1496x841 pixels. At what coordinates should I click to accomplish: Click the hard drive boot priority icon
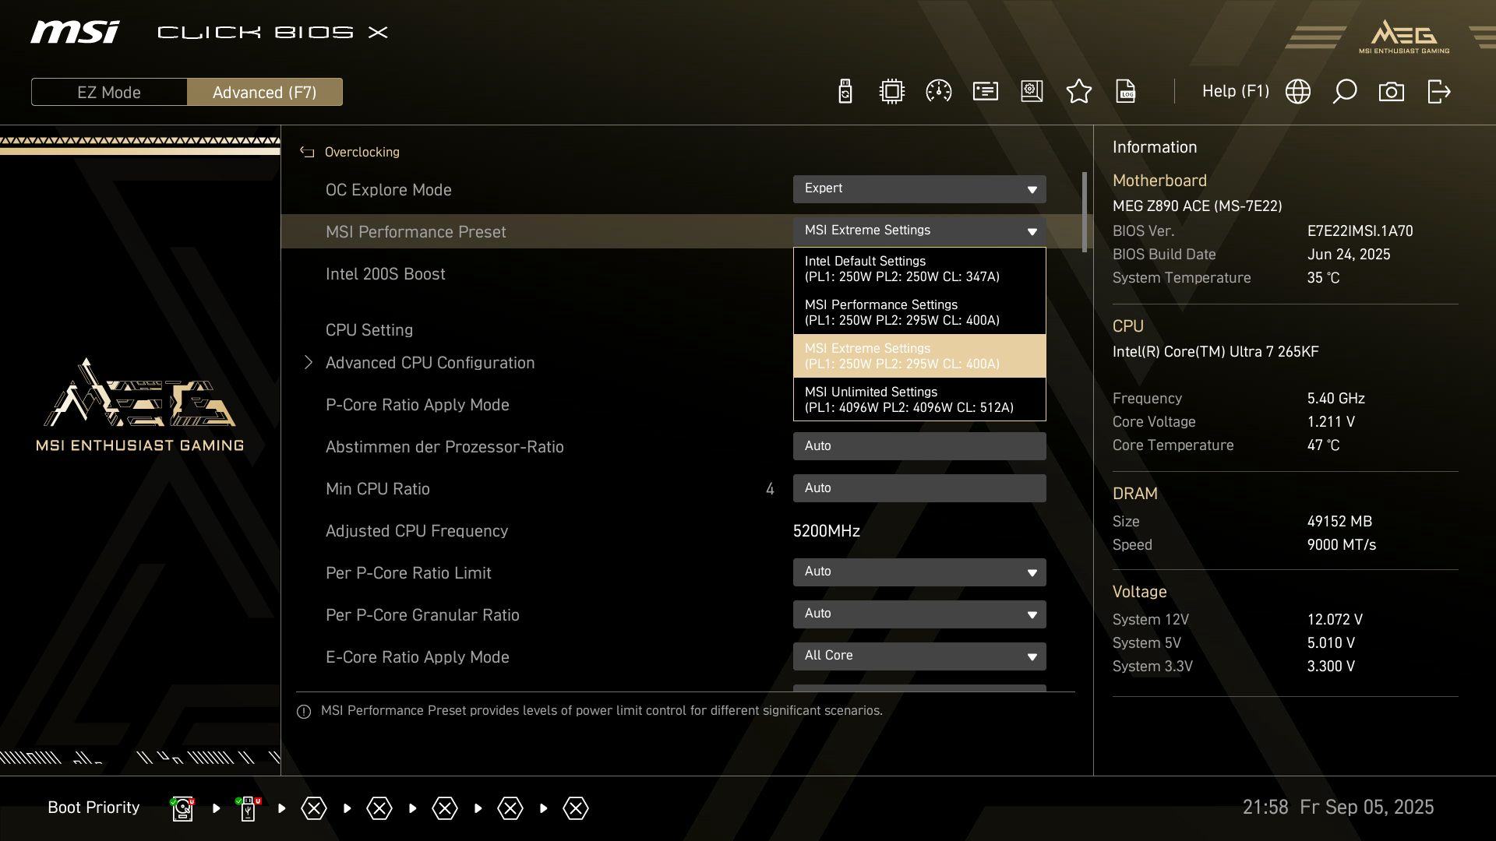click(x=182, y=808)
